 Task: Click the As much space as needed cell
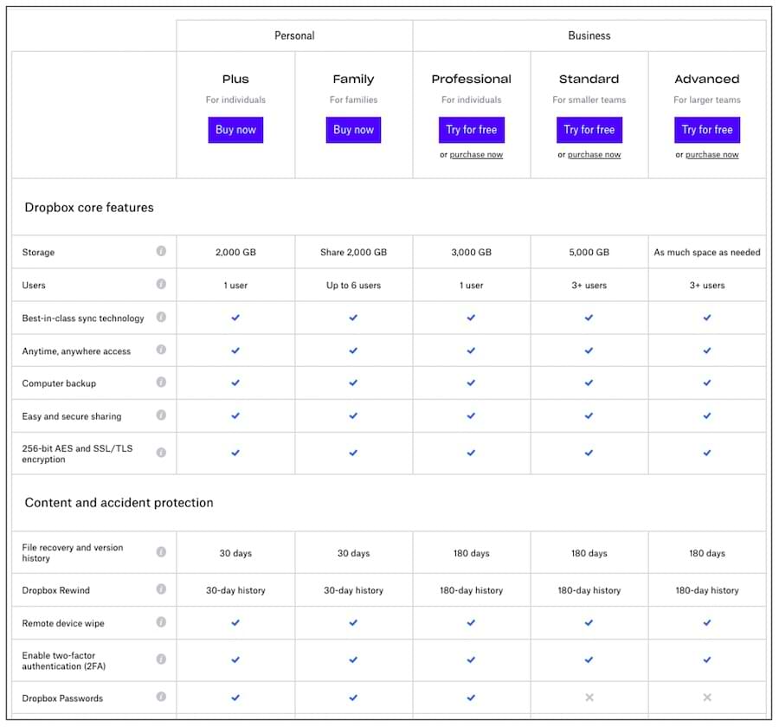coord(707,253)
